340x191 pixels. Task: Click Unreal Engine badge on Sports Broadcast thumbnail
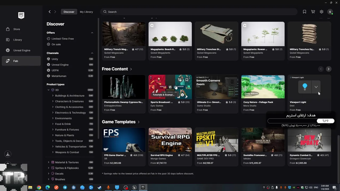pyautogui.click(x=182, y=95)
